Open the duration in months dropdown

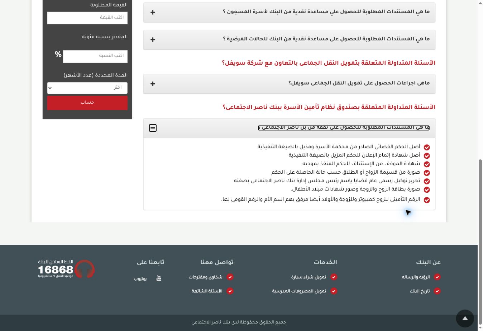[87, 88]
